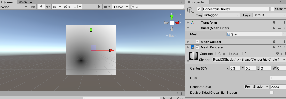Toggle scene effects with the skybox icon
The image size is (286, 99).
click(x=54, y=7)
